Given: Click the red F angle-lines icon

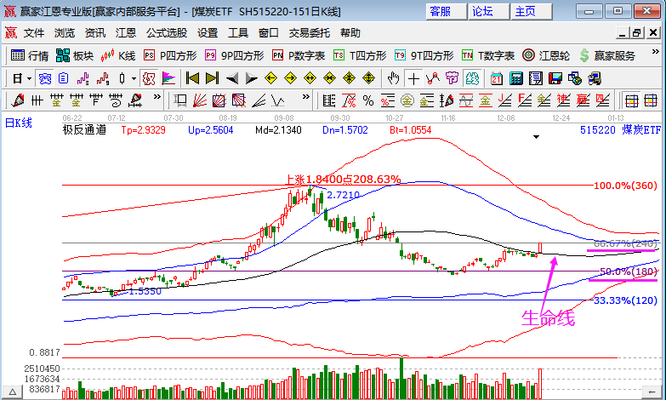Looking at the screenshot, I should [525, 100].
